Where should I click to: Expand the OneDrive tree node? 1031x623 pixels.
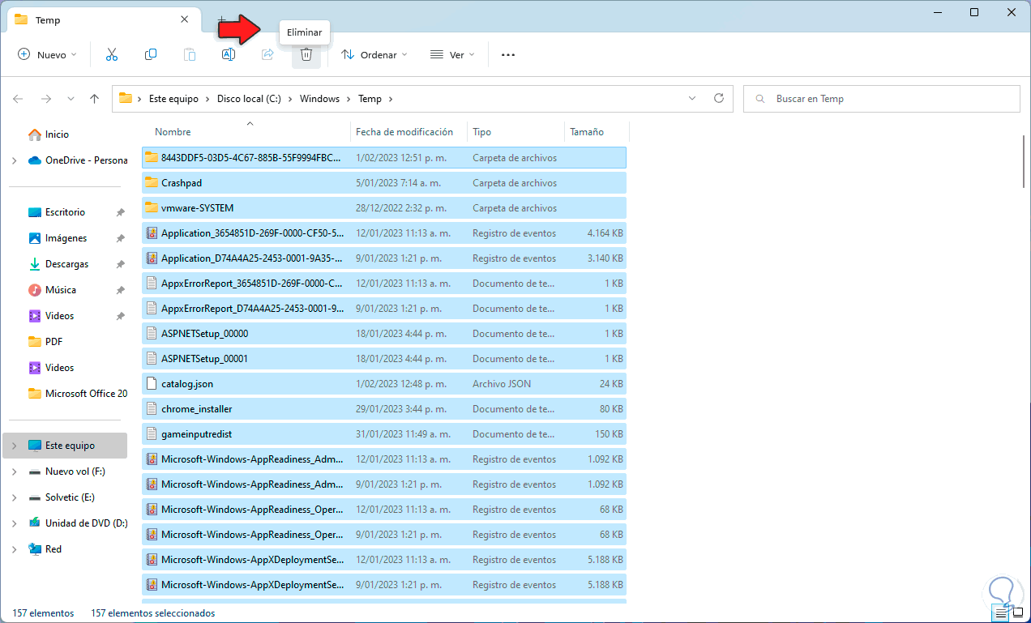14,160
